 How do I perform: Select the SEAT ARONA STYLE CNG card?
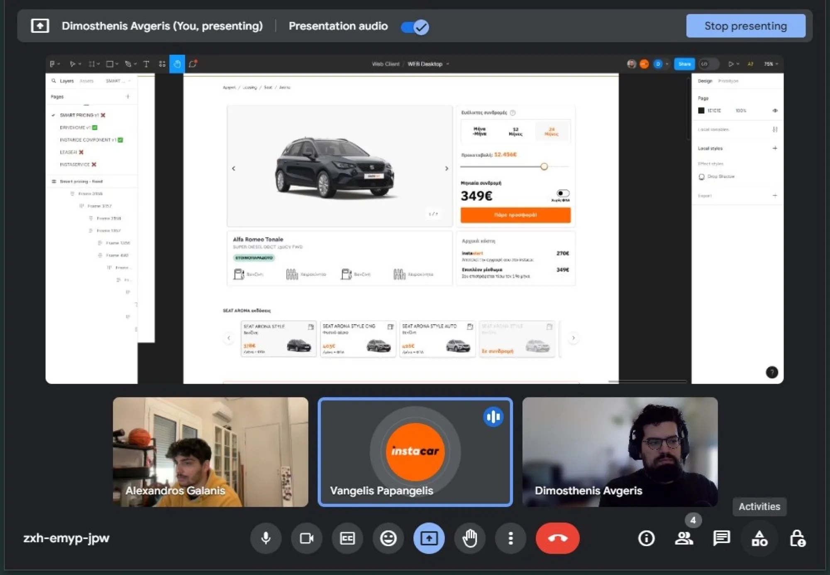[x=358, y=339]
